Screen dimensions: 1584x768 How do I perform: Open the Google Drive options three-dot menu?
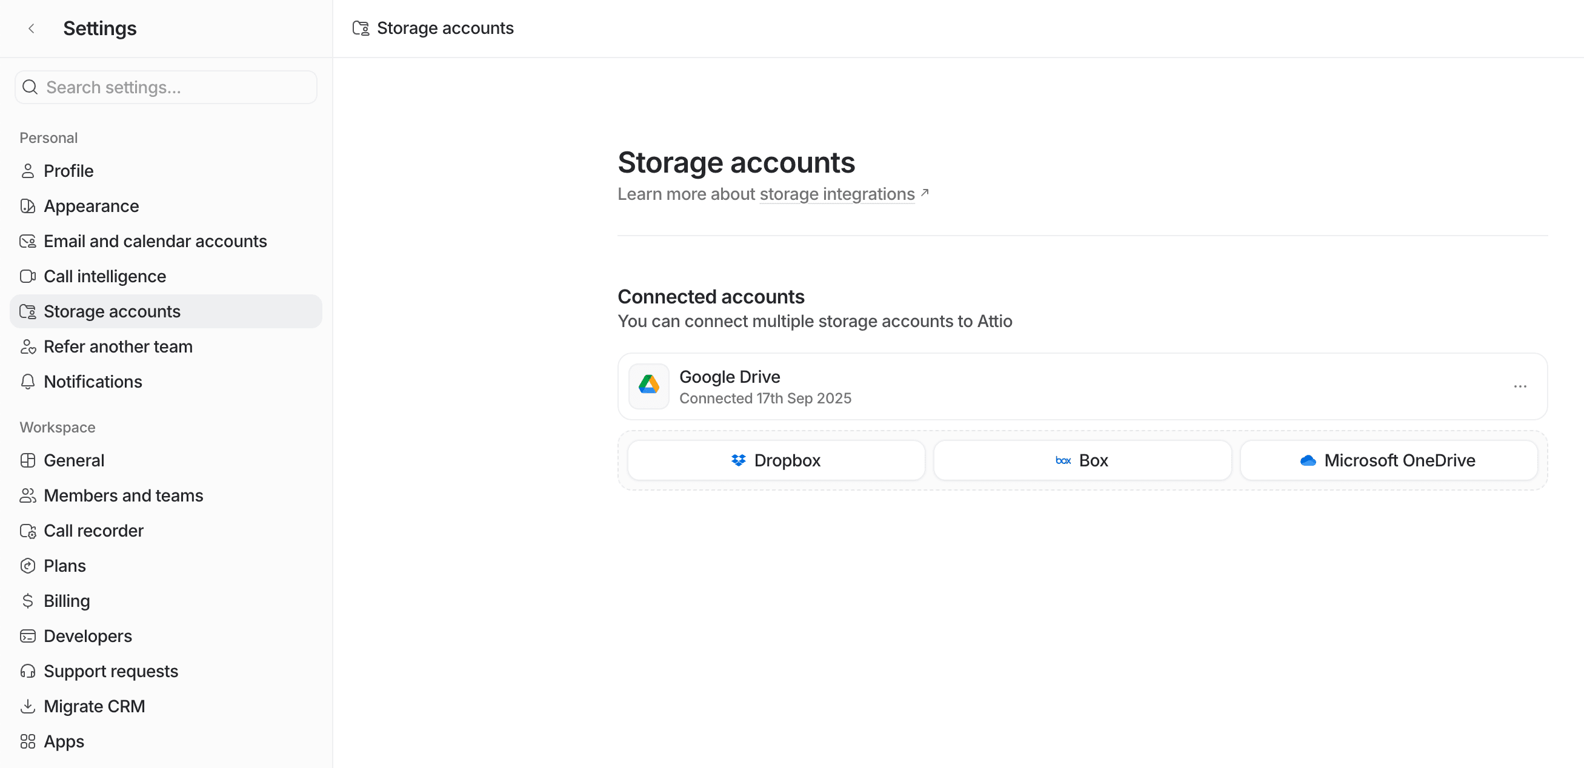click(1520, 386)
